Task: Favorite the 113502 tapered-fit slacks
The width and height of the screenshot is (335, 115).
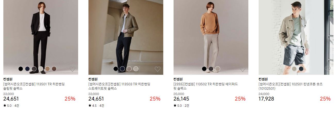Action: pyautogui.click(x=243, y=69)
